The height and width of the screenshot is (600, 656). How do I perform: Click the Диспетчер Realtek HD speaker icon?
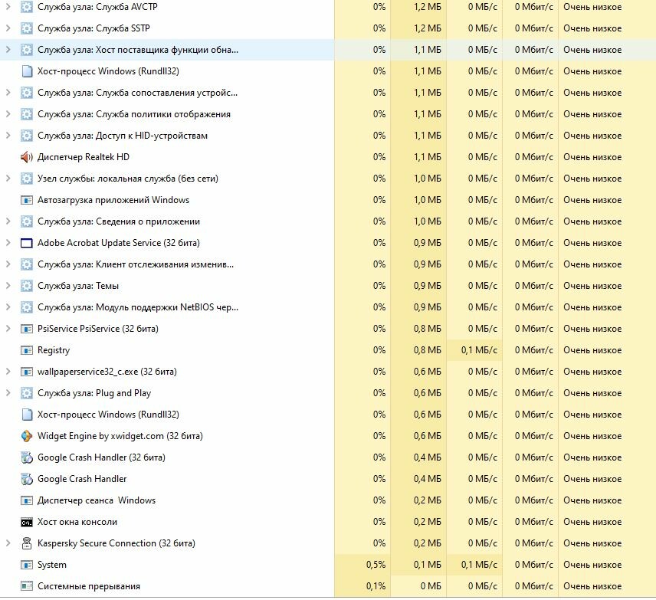[26, 157]
